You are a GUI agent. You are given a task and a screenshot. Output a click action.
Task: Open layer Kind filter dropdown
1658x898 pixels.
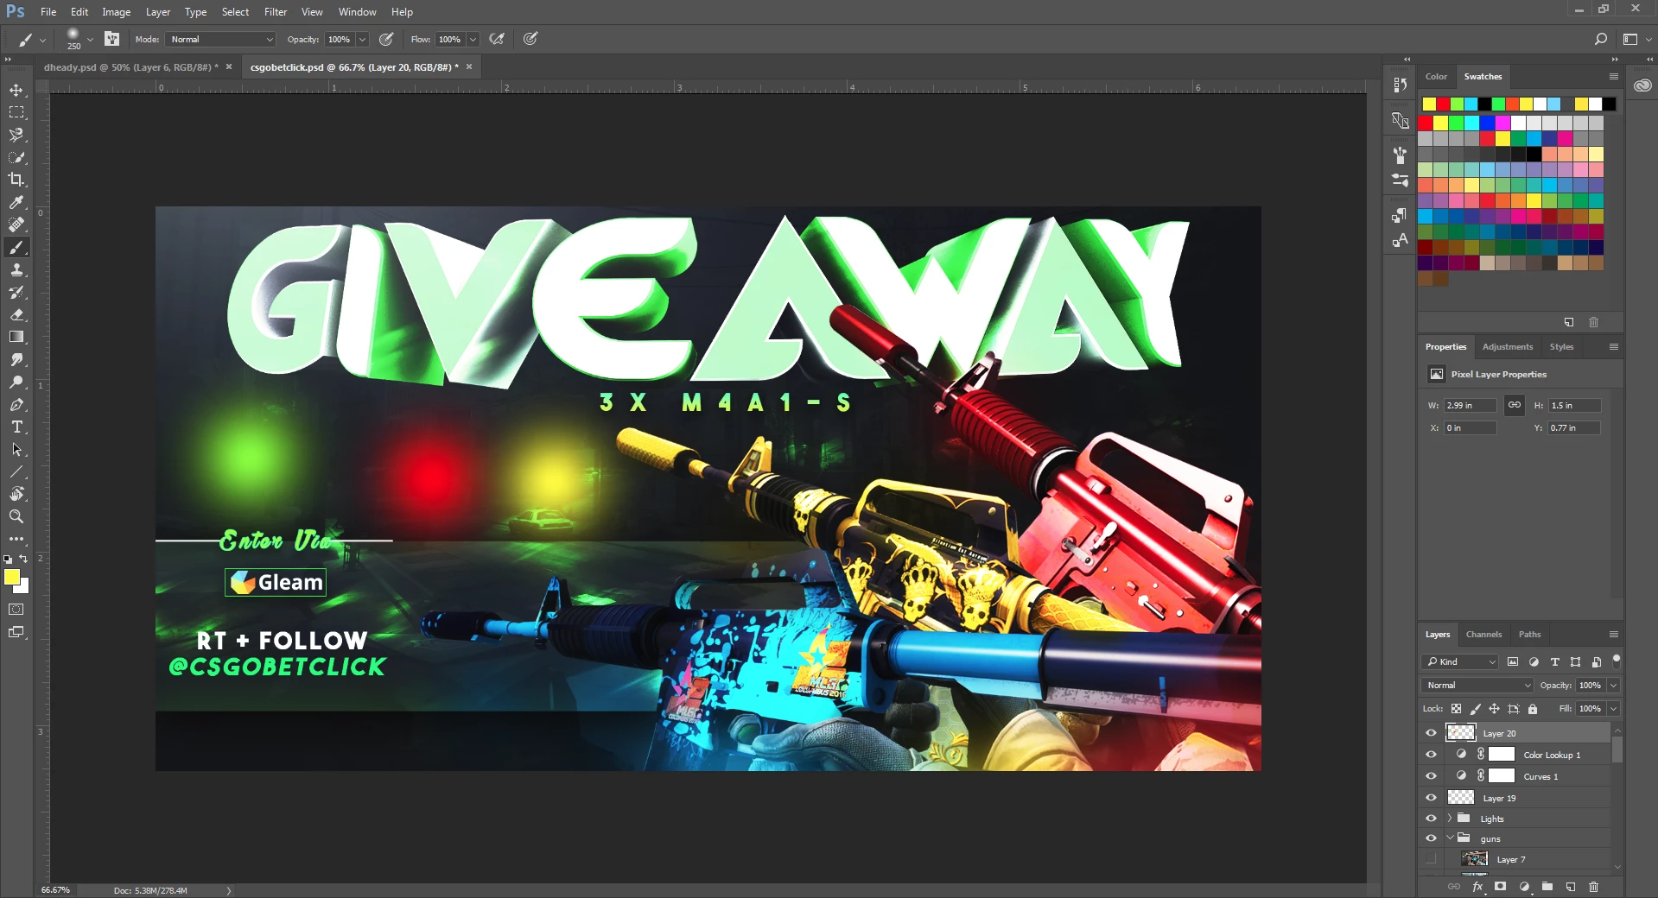coord(1460,661)
